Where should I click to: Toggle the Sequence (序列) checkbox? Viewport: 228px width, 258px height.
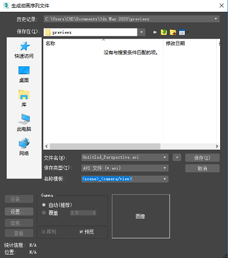coord(43,232)
